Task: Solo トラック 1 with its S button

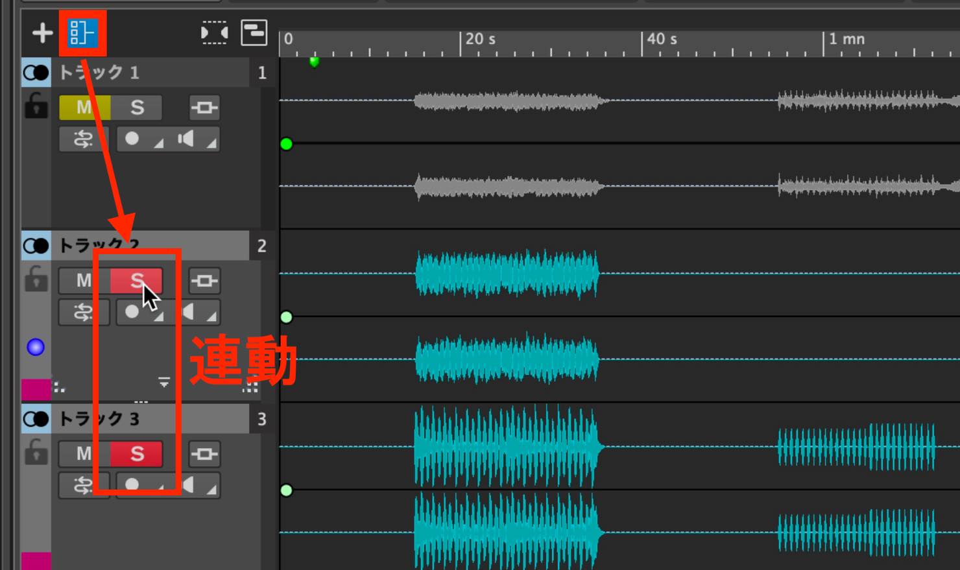Action: 137,108
